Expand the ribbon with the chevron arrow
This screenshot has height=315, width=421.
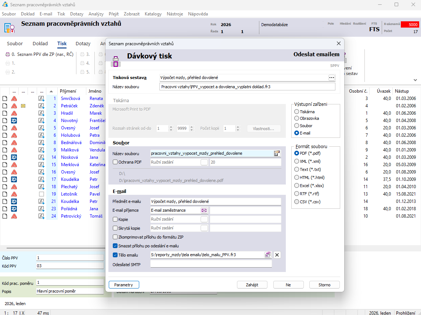pyautogui.click(x=415, y=80)
